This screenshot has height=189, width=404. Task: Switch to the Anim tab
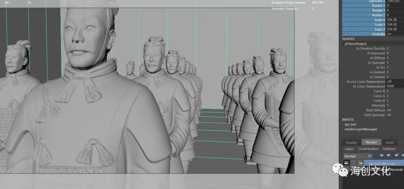pos(389,142)
